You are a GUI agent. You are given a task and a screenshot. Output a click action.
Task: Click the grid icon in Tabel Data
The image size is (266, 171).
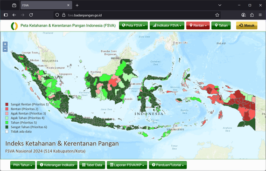click(x=84, y=165)
